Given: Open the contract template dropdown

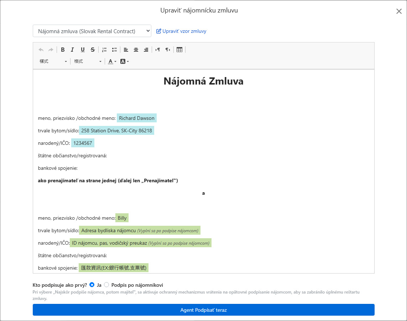Looking at the screenshot, I should [92, 31].
